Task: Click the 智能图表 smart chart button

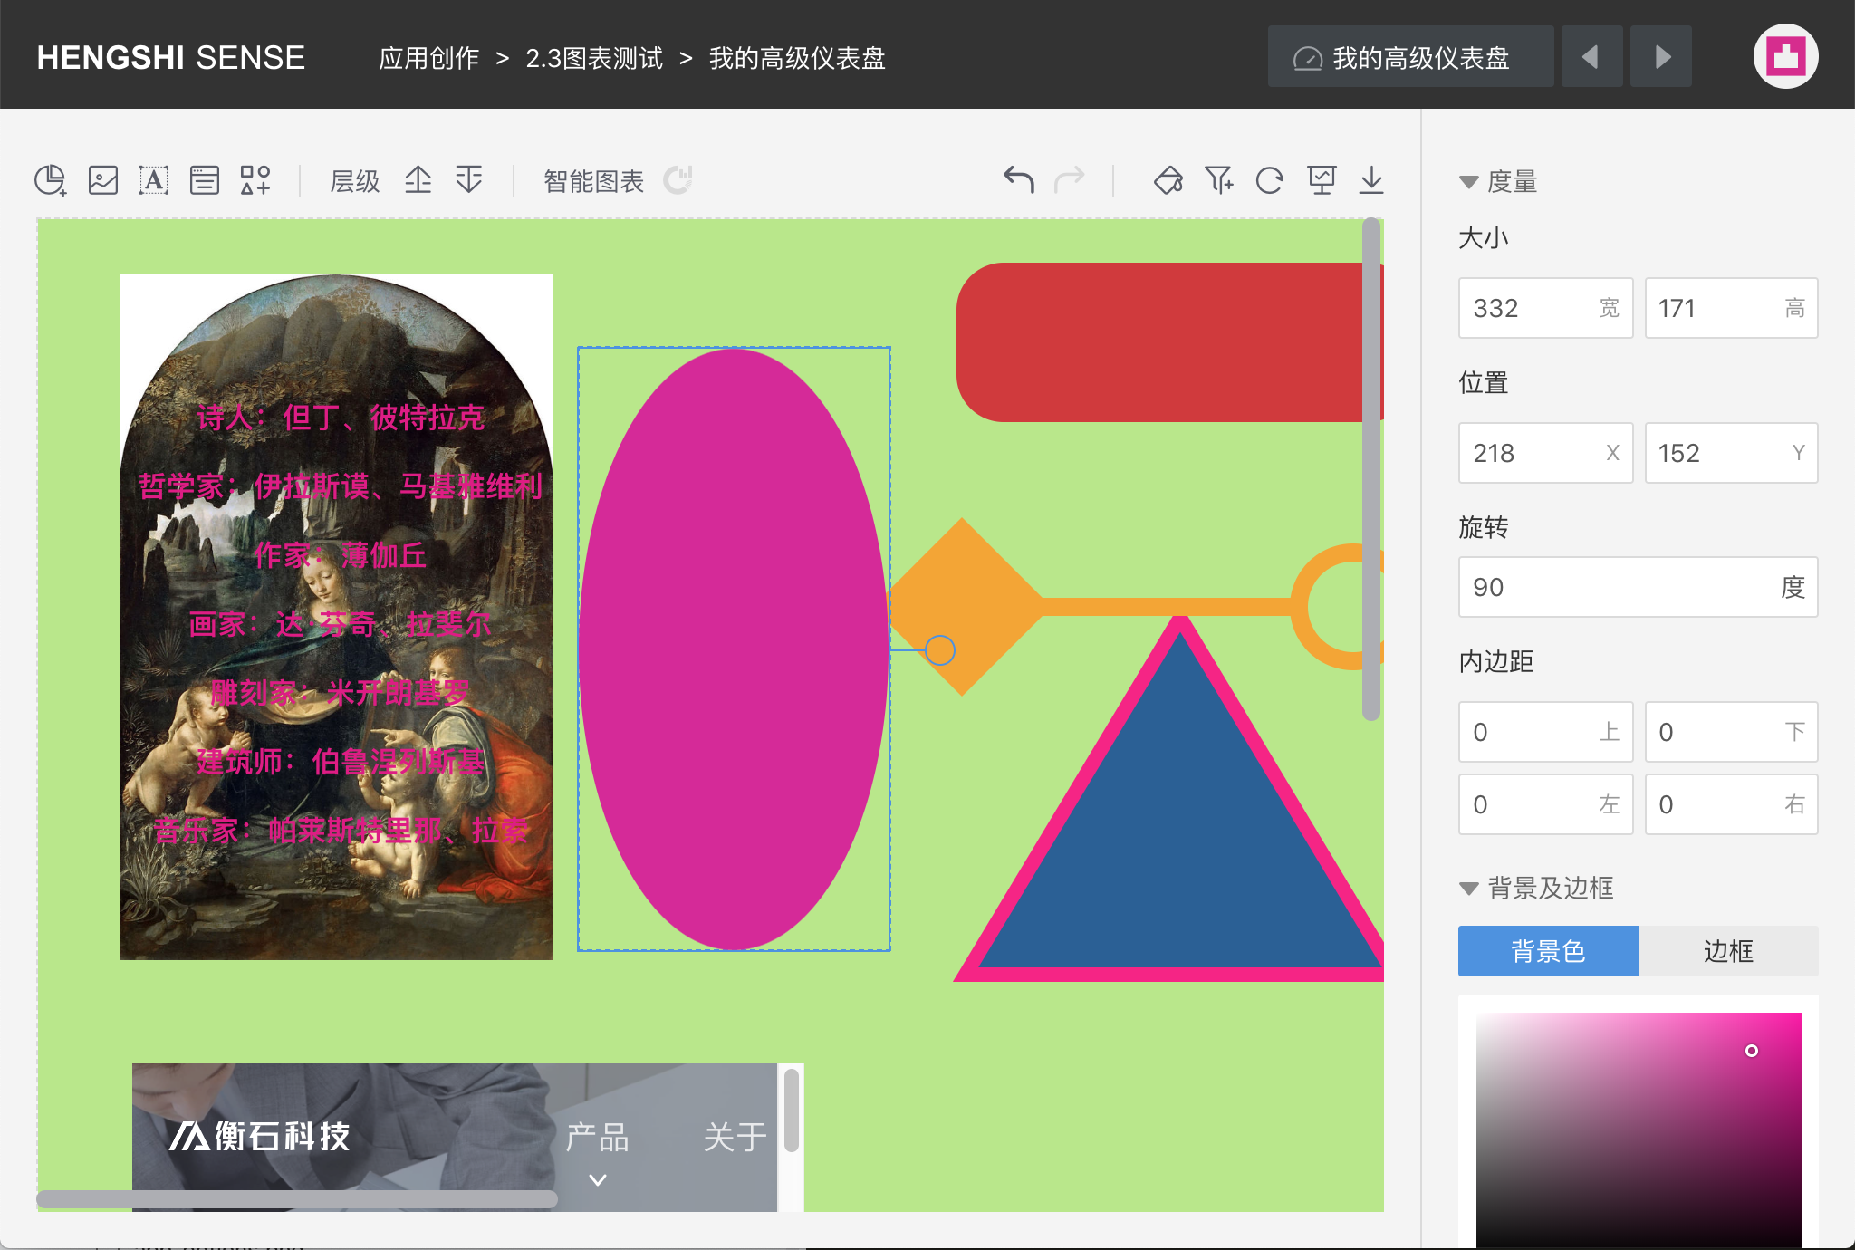Action: (x=593, y=181)
